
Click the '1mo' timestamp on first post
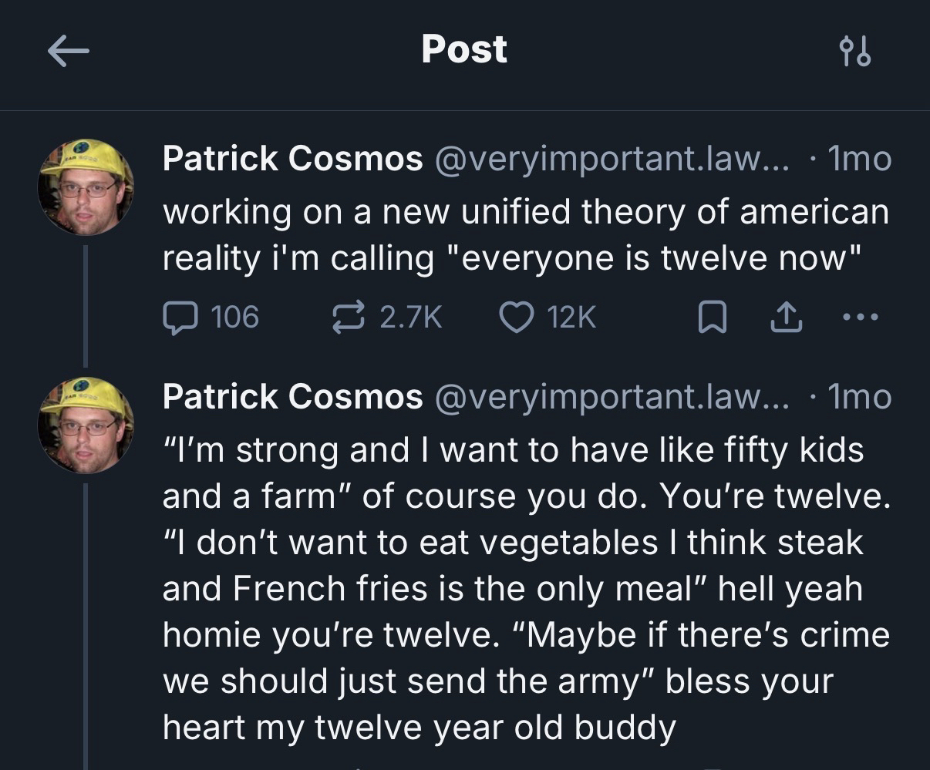point(858,159)
